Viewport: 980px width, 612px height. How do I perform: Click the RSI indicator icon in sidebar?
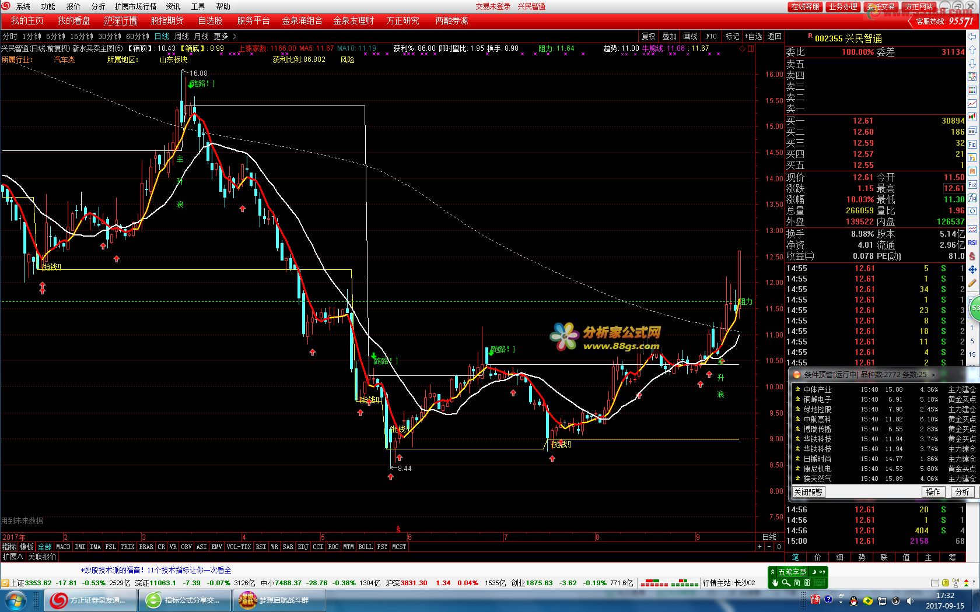972,242
